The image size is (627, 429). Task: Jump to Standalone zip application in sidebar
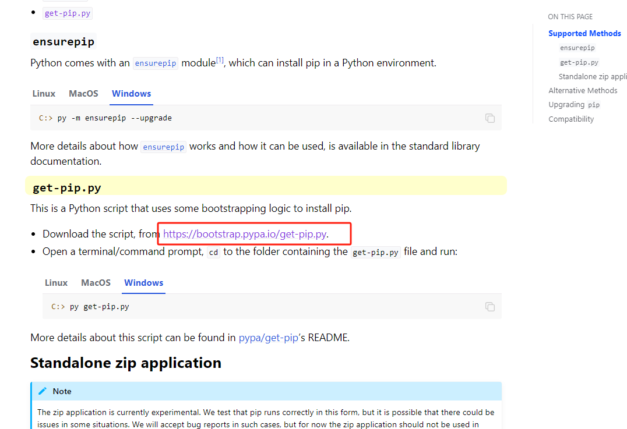593,77
